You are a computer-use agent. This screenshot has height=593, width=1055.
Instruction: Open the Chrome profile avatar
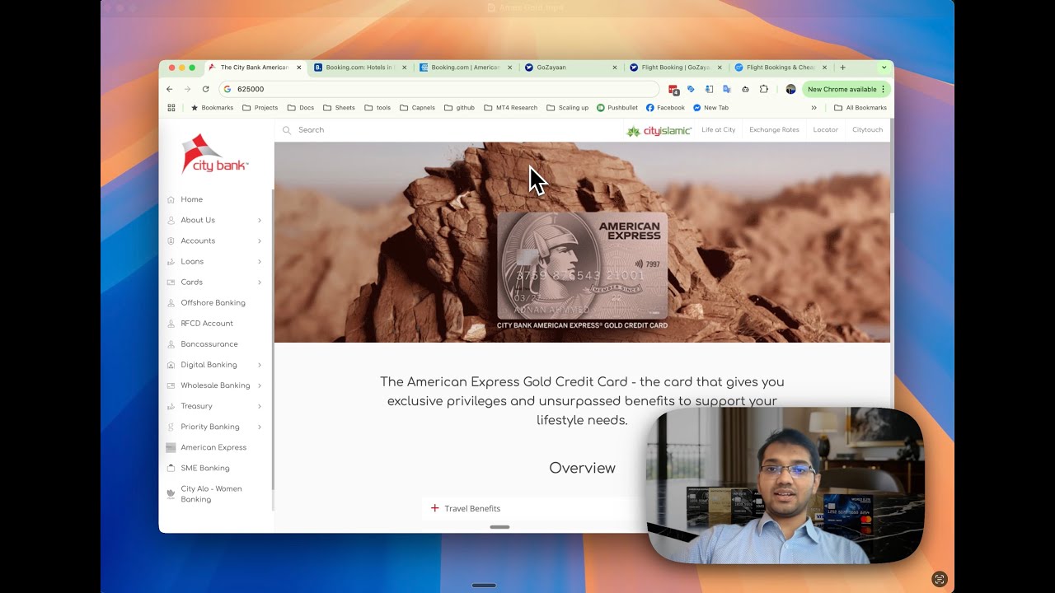pos(790,89)
